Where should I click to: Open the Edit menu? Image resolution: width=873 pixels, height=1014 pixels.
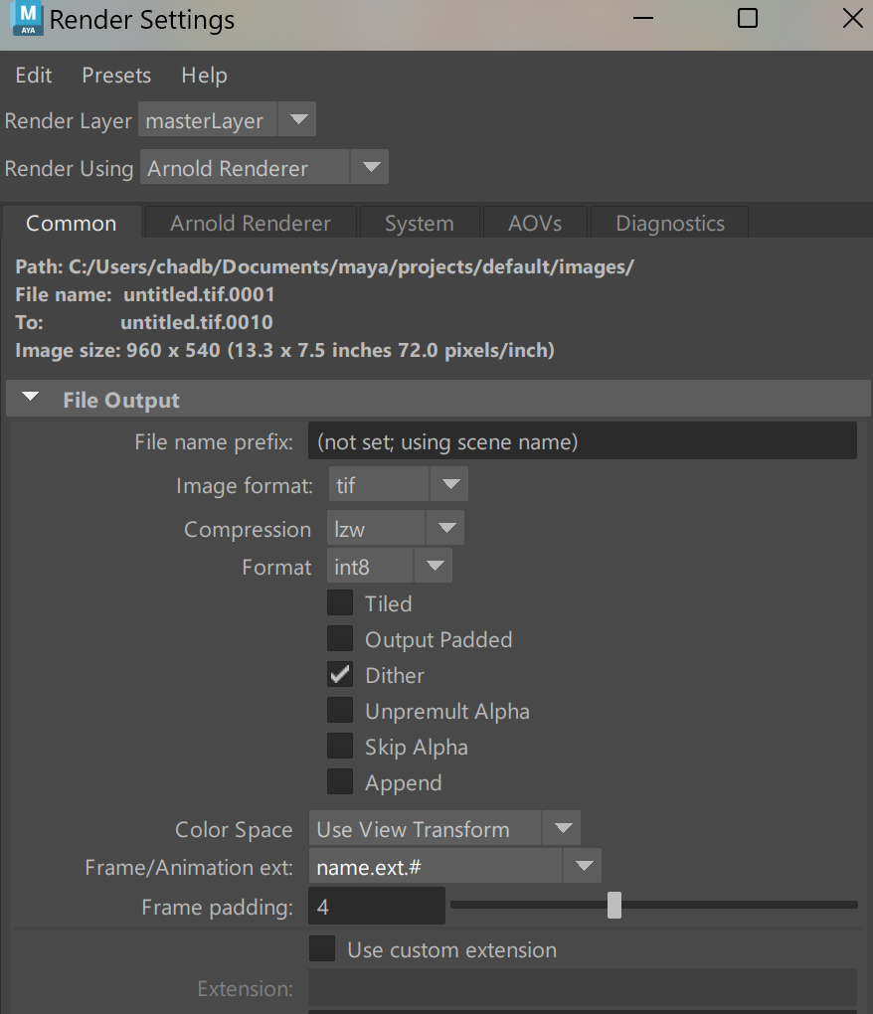(x=34, y=76)
